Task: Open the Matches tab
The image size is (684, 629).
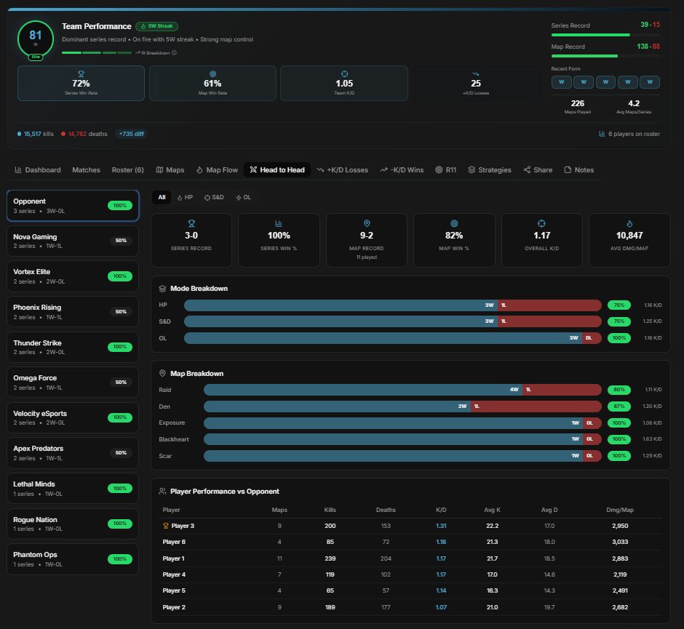Action: click(86, 169)
